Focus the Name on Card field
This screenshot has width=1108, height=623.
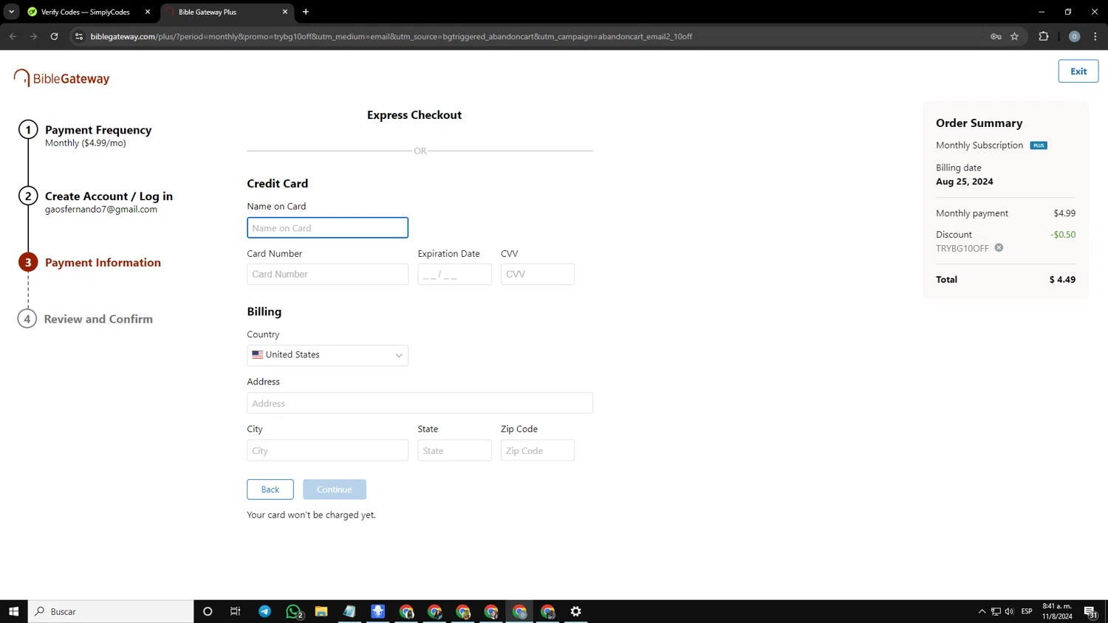click(x=327, y=227)
